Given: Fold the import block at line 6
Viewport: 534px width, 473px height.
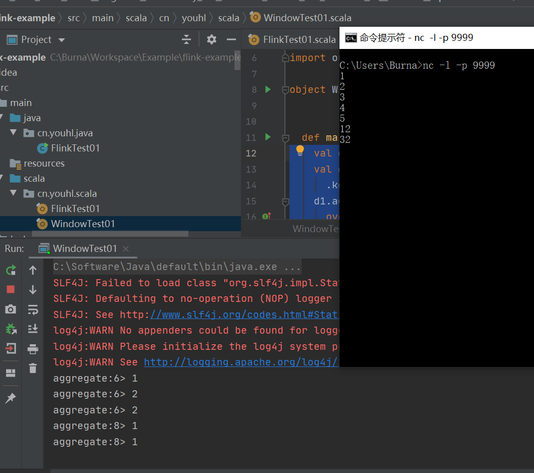Looking at the screenshot, I should pyautogui.click(x=285, y=58).
